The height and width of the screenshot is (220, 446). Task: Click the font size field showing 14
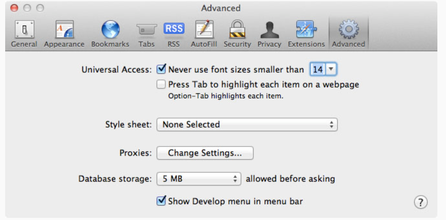point(317,69)
